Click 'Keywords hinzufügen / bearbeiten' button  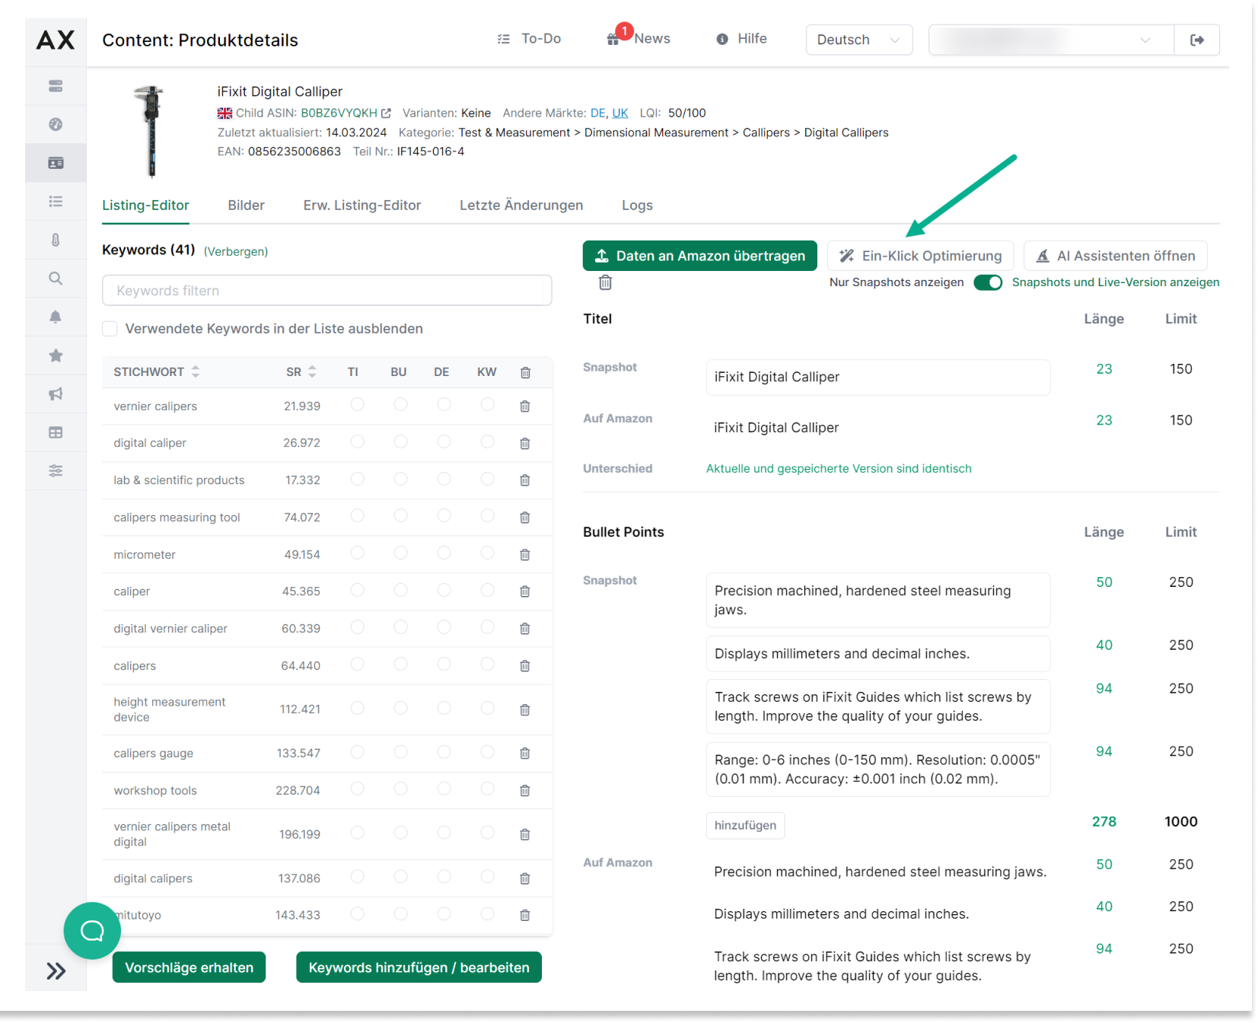click(x=419, y=967)
